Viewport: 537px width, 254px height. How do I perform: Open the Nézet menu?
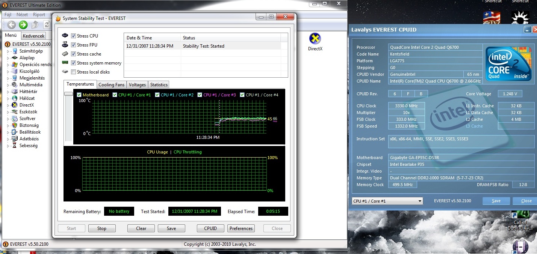(x=22, y=15)
